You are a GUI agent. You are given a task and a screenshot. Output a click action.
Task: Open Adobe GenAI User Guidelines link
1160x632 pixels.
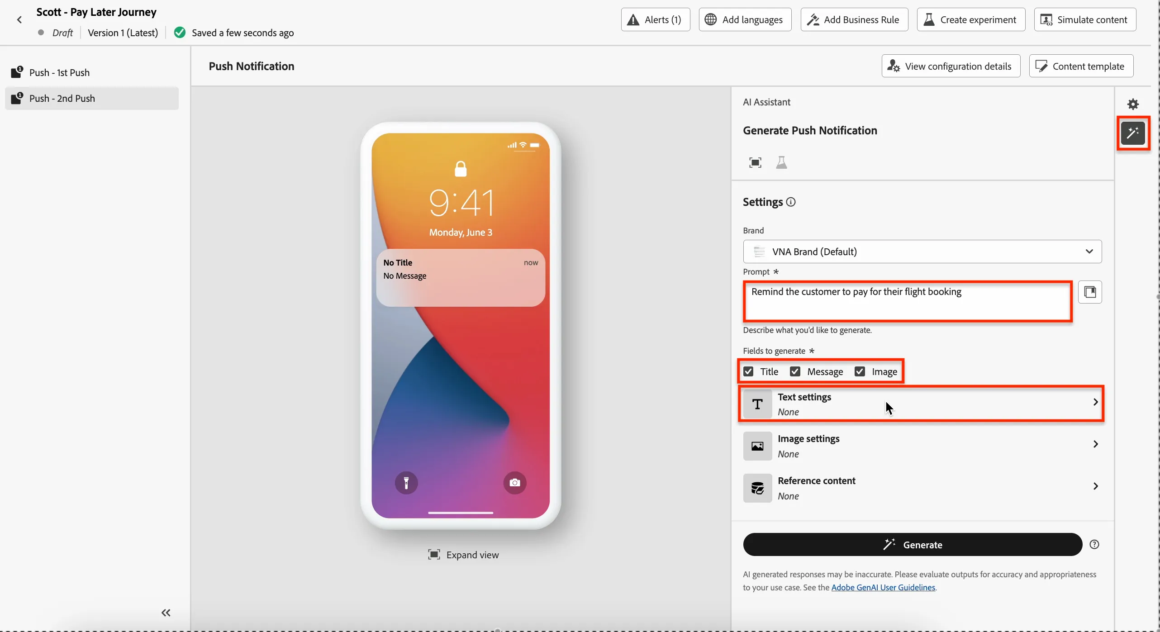coord(883,587)
